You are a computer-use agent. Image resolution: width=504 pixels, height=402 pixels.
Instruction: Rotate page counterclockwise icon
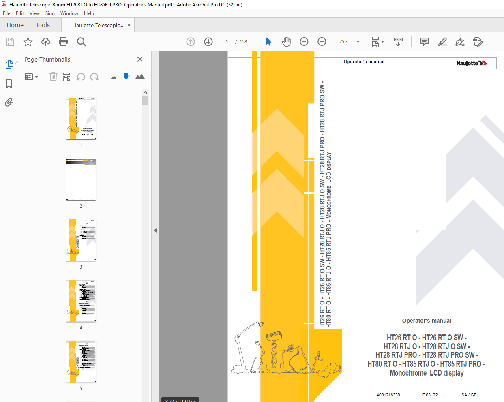[x=81, y=77]
